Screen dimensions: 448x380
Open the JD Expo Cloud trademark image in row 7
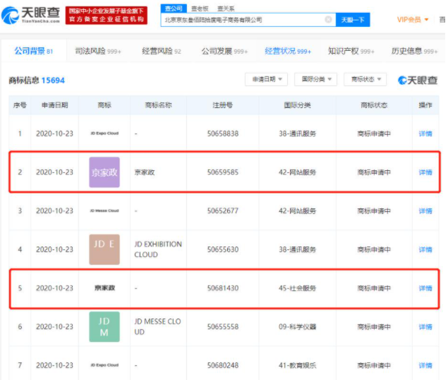tap(104, 365)
